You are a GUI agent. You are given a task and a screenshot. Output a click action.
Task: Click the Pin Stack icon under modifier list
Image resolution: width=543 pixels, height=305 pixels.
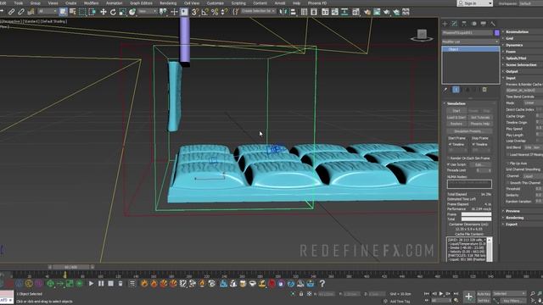click(x=445, y=90)
